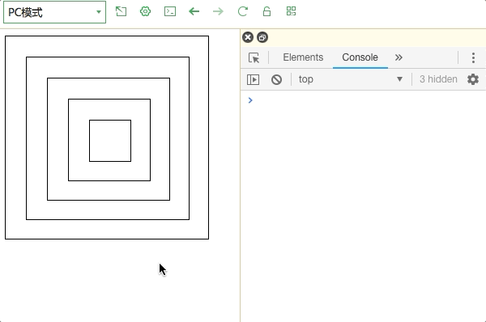Screen dimensions: 486x322
Task: Click the green padlock icon
Action: click(266, 11)
